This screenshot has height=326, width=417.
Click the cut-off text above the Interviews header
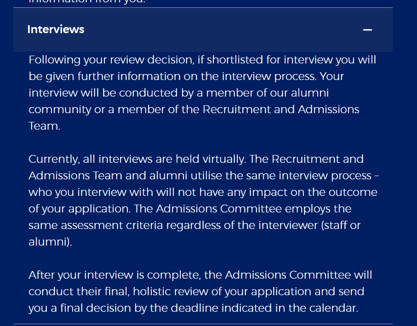point(87,1)
